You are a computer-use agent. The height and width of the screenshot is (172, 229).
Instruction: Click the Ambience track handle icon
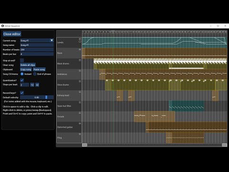click(x=80, y=71)
